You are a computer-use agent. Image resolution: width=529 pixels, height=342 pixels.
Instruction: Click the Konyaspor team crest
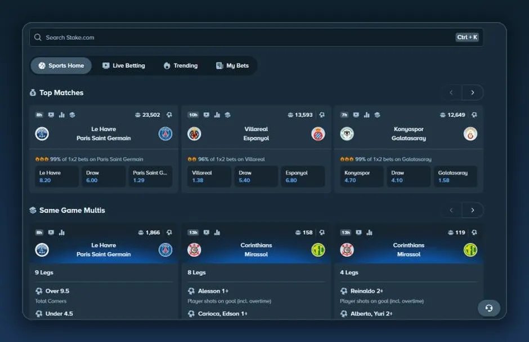click(347, 134)
